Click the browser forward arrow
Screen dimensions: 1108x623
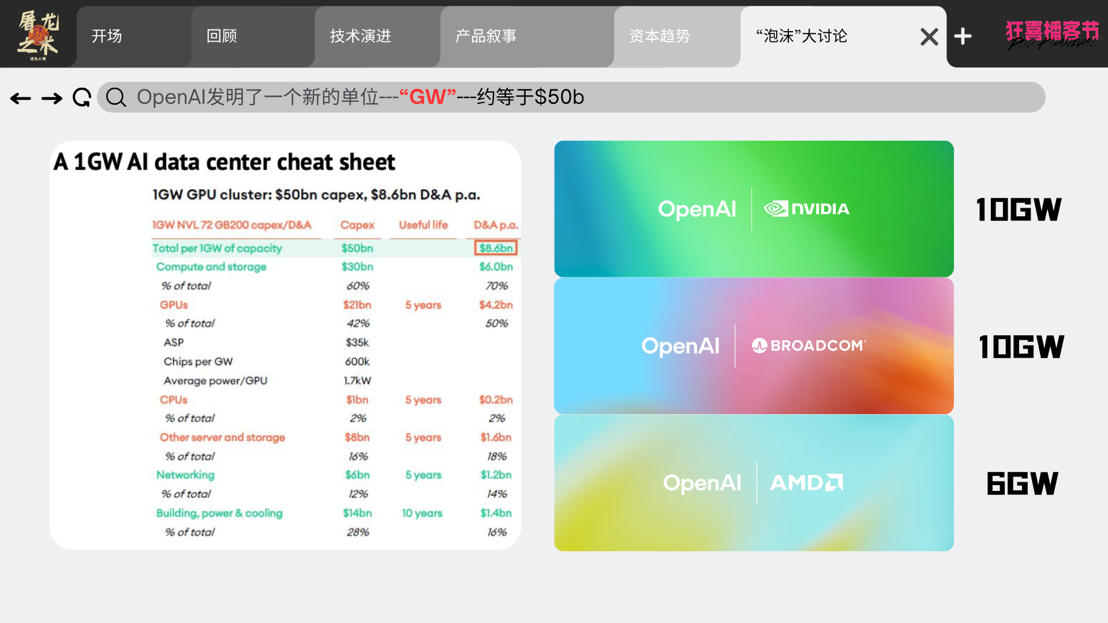pyautogui.click(x=52, y=99)
